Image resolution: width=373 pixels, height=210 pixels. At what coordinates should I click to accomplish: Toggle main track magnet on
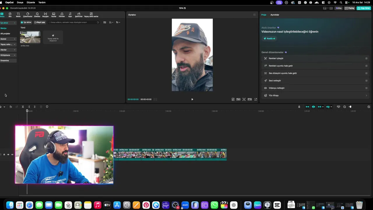(307, 107)
